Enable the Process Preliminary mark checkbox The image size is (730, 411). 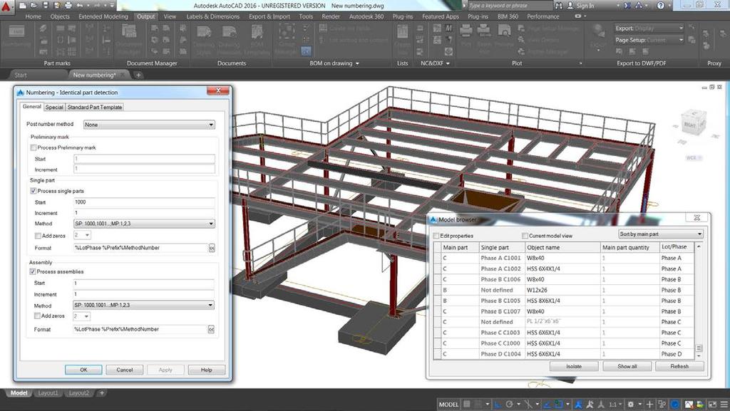(34, 147)
